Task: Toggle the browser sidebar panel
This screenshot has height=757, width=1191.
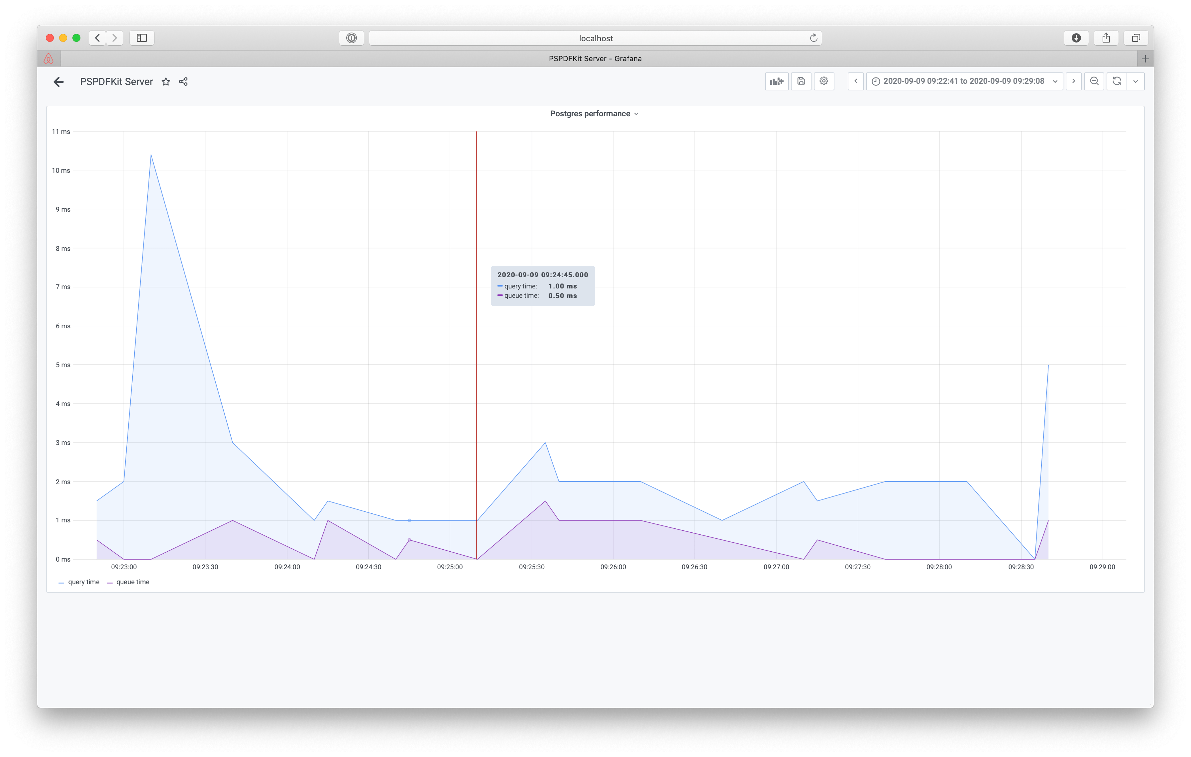Action: pyautogui.click(x=142, y=38)
